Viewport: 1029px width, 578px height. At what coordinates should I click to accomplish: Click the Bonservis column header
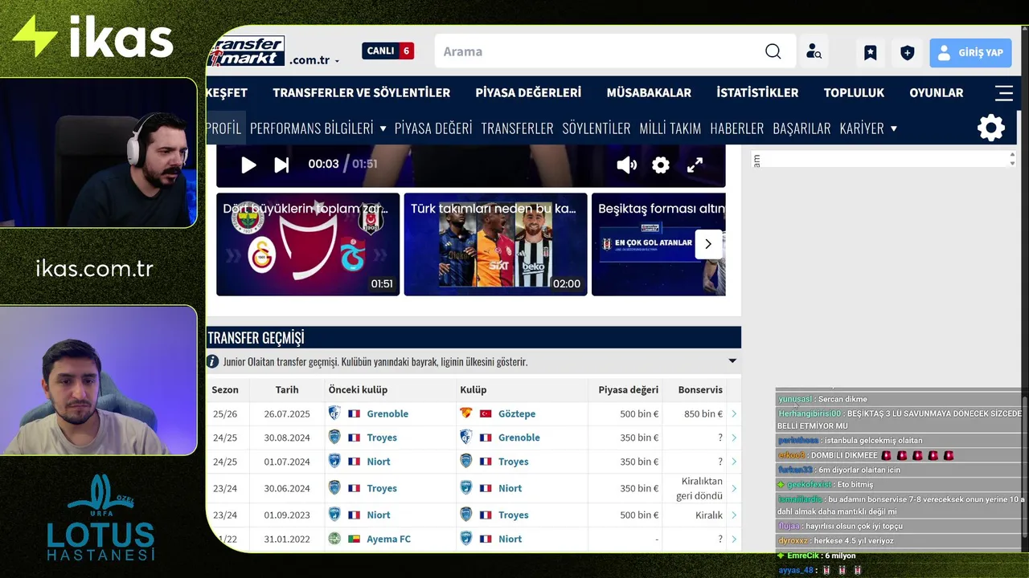700,389
